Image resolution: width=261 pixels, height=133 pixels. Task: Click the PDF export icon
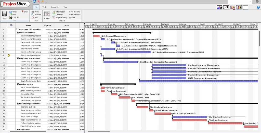(x=32, y=18)
